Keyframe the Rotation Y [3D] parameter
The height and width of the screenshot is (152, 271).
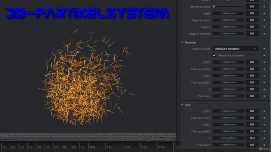264,76
